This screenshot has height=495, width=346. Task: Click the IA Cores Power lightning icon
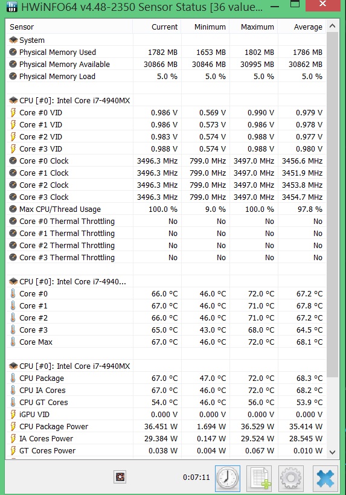click(13, 438)
